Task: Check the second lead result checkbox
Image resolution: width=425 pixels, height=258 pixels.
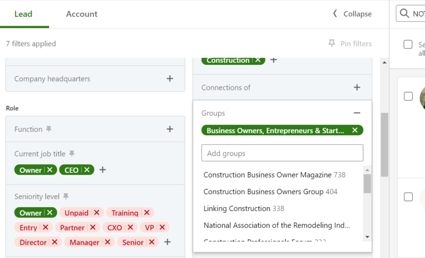Action: click(x=408, y=197)
